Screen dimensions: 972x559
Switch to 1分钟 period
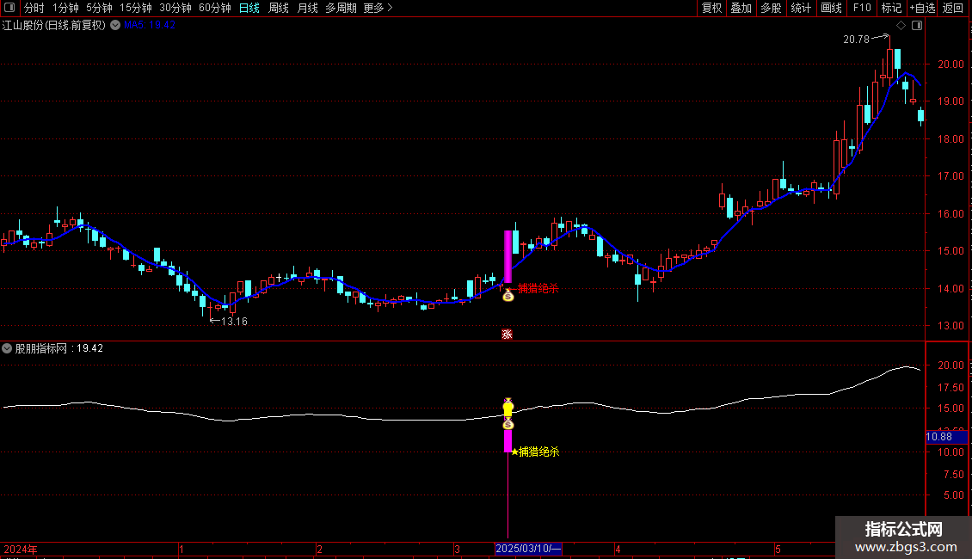point(65,8)
